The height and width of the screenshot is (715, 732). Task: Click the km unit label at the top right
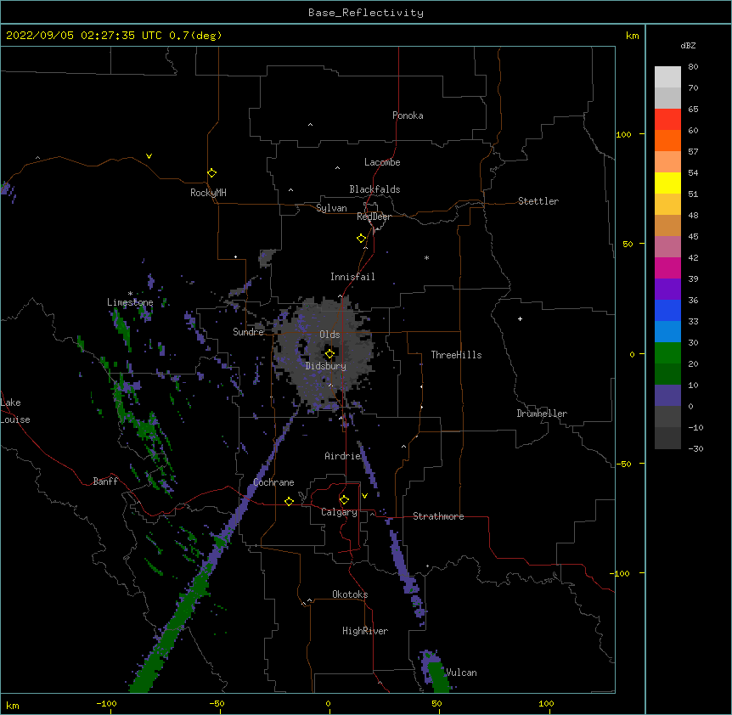(632, 36)
